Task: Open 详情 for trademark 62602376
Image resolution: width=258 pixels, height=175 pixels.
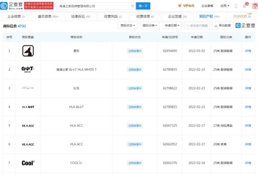Action: (x=248, y=163)
